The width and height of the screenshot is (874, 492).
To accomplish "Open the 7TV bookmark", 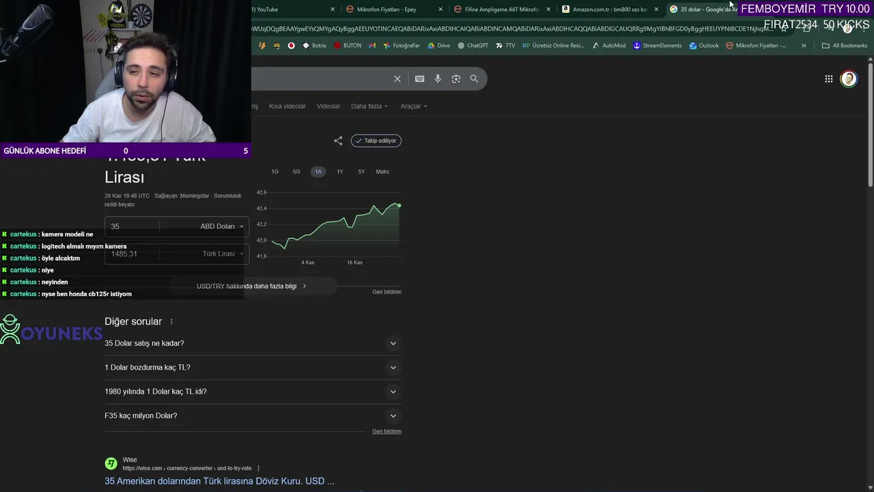I will click(505, 46).
